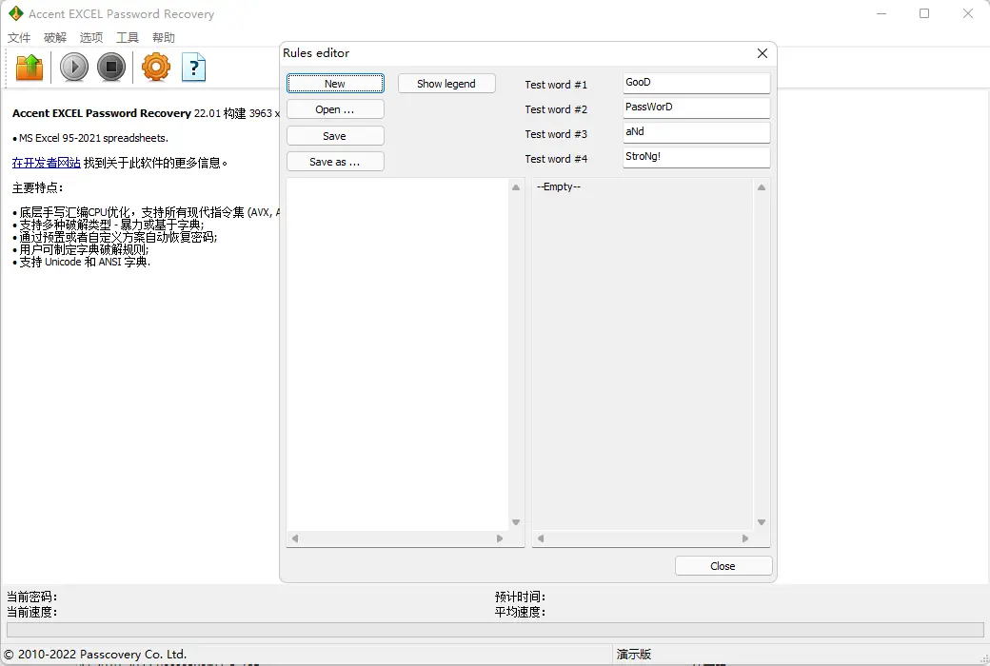Click the 预计时间 label
Image resolution: width=990 pixels, height=666 pixels.
521,597
